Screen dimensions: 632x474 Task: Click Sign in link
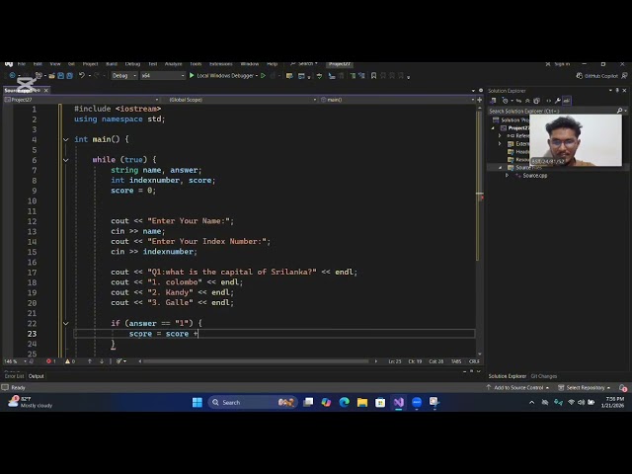[x=562, y=64]
